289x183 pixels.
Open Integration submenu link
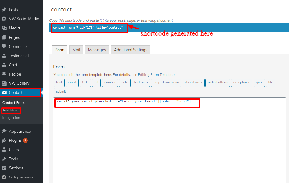11,118
